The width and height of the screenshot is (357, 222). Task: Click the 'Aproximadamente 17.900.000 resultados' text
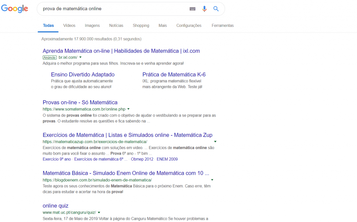click(91, 39)
